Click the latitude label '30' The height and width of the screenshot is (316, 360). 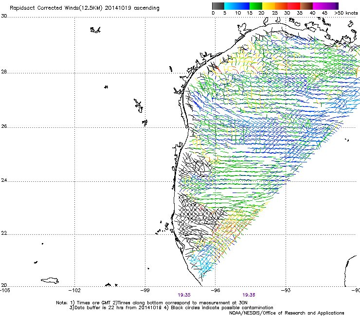(4, 16)
